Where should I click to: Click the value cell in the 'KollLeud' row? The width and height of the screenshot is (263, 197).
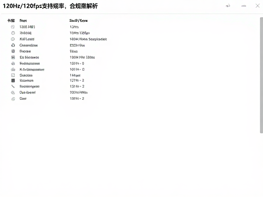coord(88,39)
